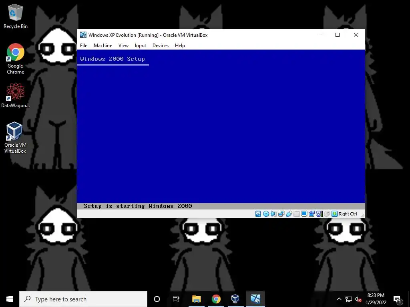Click the network tray icon
Image resolution: width=410 pixels, height=307 pixels.
[349, 299]
